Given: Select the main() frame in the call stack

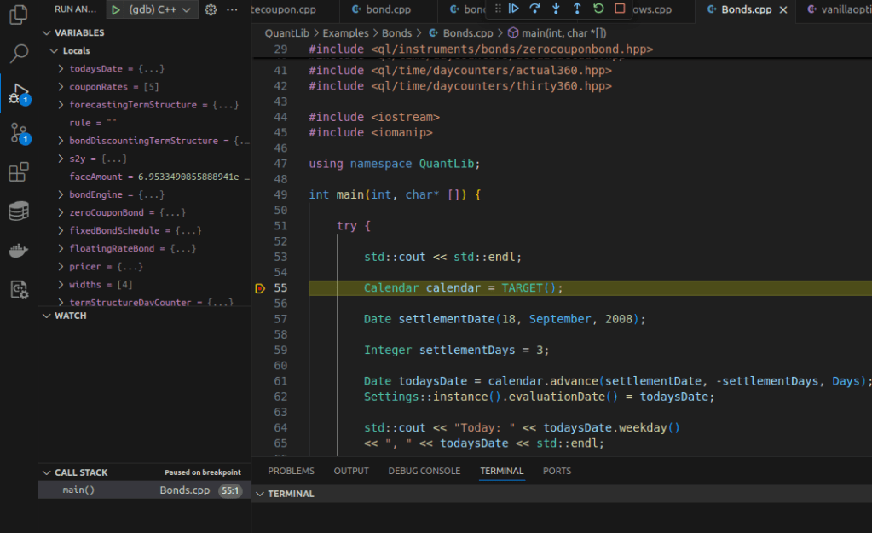Looking at the screenshot, I should 78,490.
